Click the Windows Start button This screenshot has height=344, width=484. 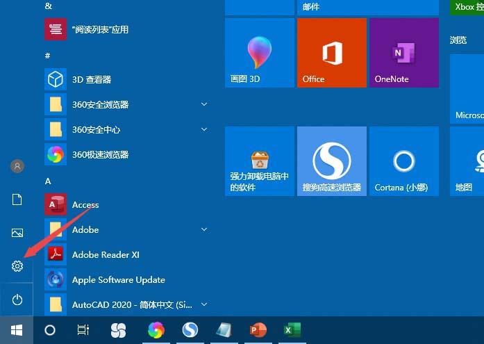pyautogui.click(x=17, y=330)
